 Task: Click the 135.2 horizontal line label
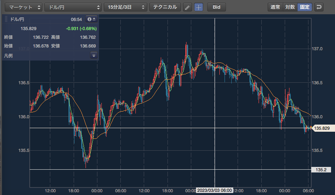coord(321,170)
